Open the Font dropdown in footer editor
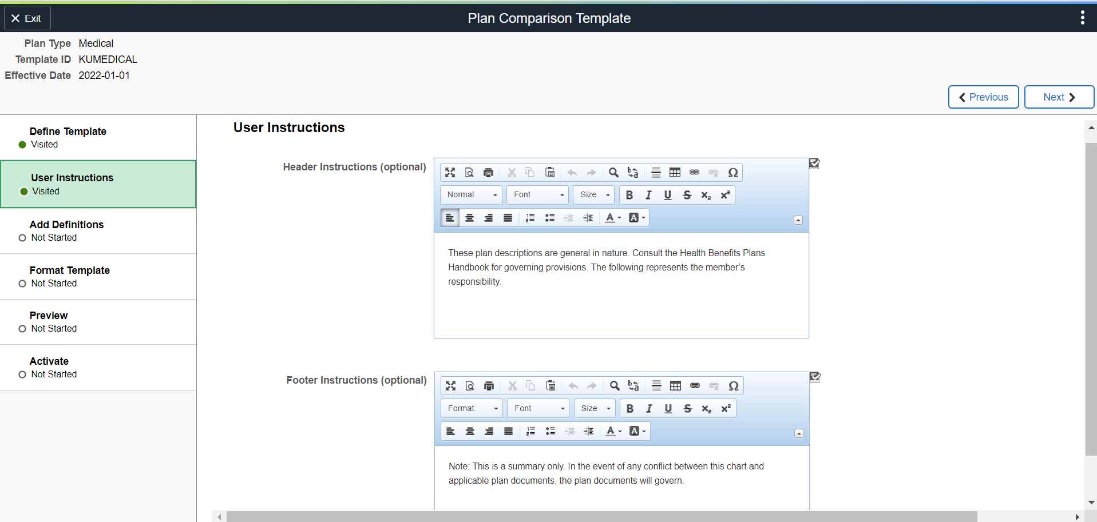The width and height of the screenshot is (1097, 522). coord(538,408)
